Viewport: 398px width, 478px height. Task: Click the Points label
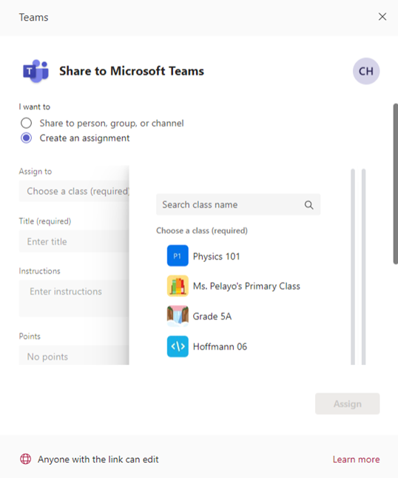point(30,336)
